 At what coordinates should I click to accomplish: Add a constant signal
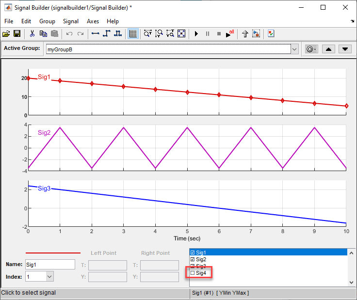tap(95, 34)
